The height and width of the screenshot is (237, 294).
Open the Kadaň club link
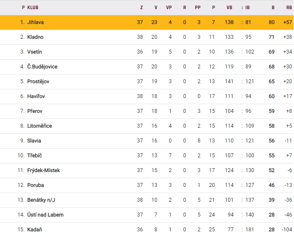click(34, 230)
